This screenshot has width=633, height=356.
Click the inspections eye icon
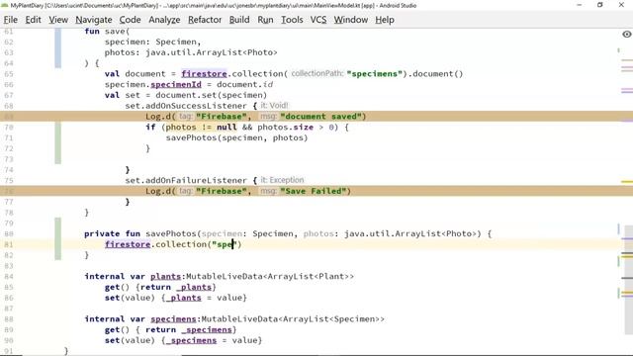[626, 35]
